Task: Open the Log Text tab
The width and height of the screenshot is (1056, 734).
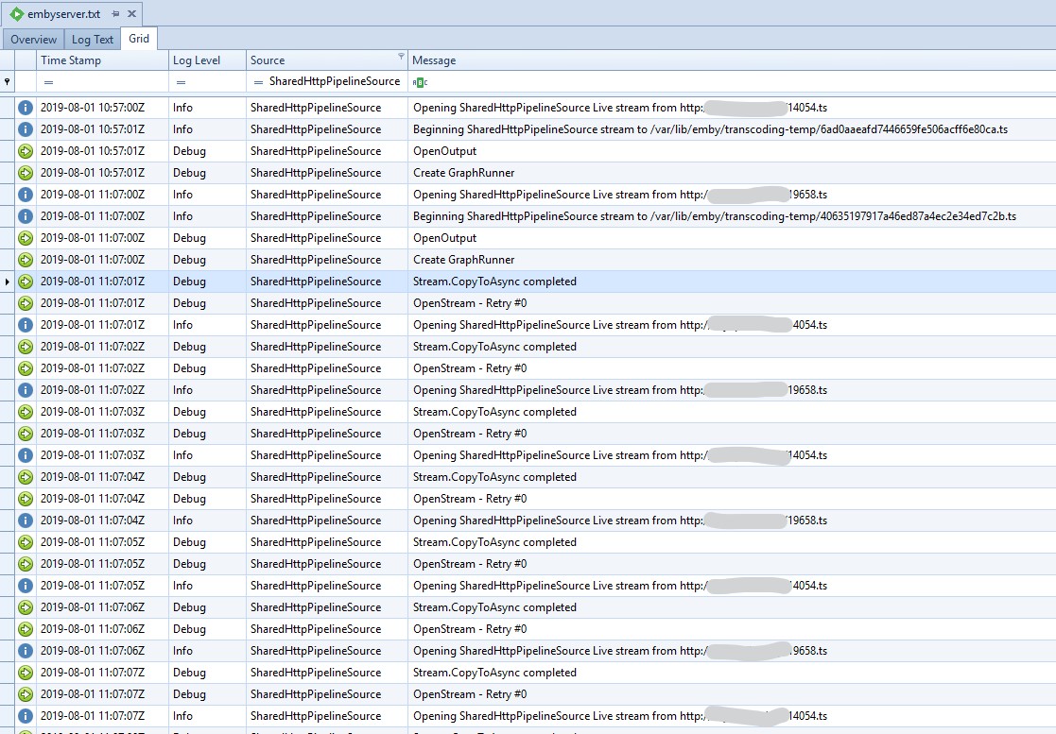Action: pyautogui.click(x=93, y=40)
